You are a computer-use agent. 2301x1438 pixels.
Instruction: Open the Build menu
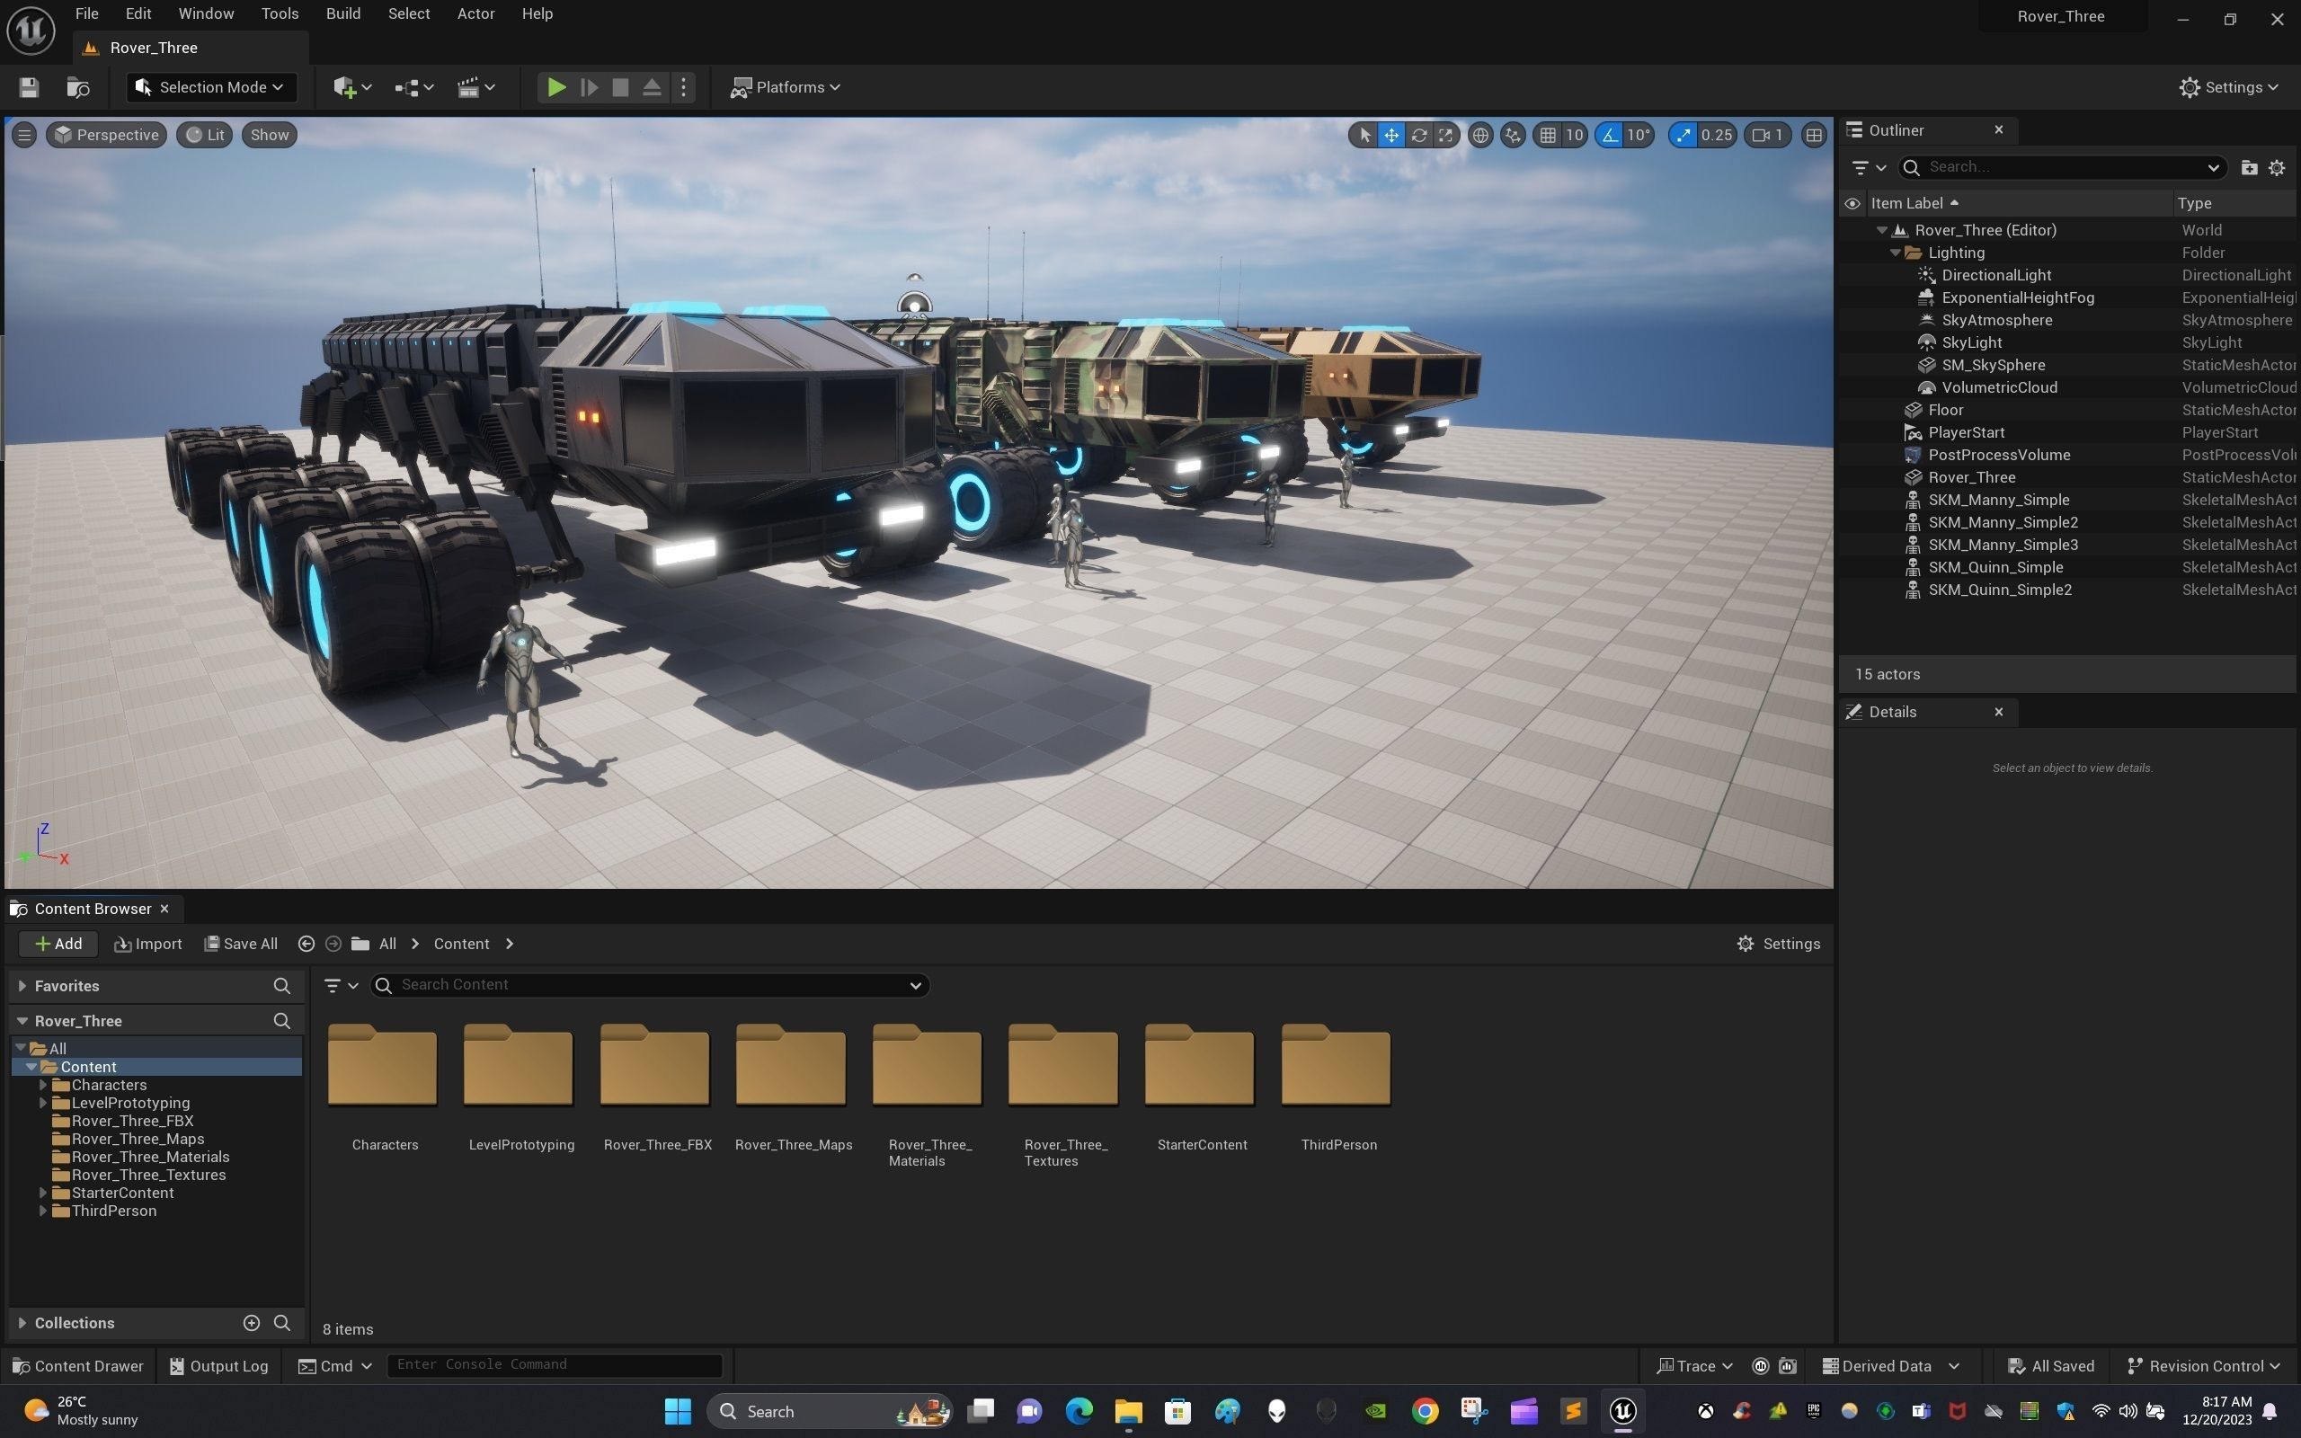coord(342,13)
